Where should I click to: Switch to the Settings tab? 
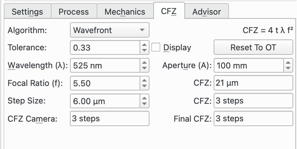coord(28,11)
